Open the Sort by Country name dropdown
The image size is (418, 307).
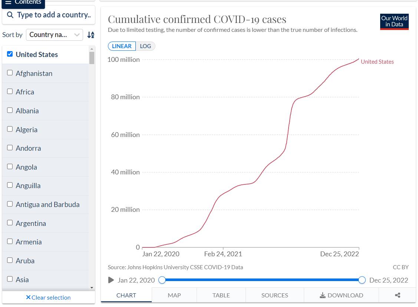(55, 35)
